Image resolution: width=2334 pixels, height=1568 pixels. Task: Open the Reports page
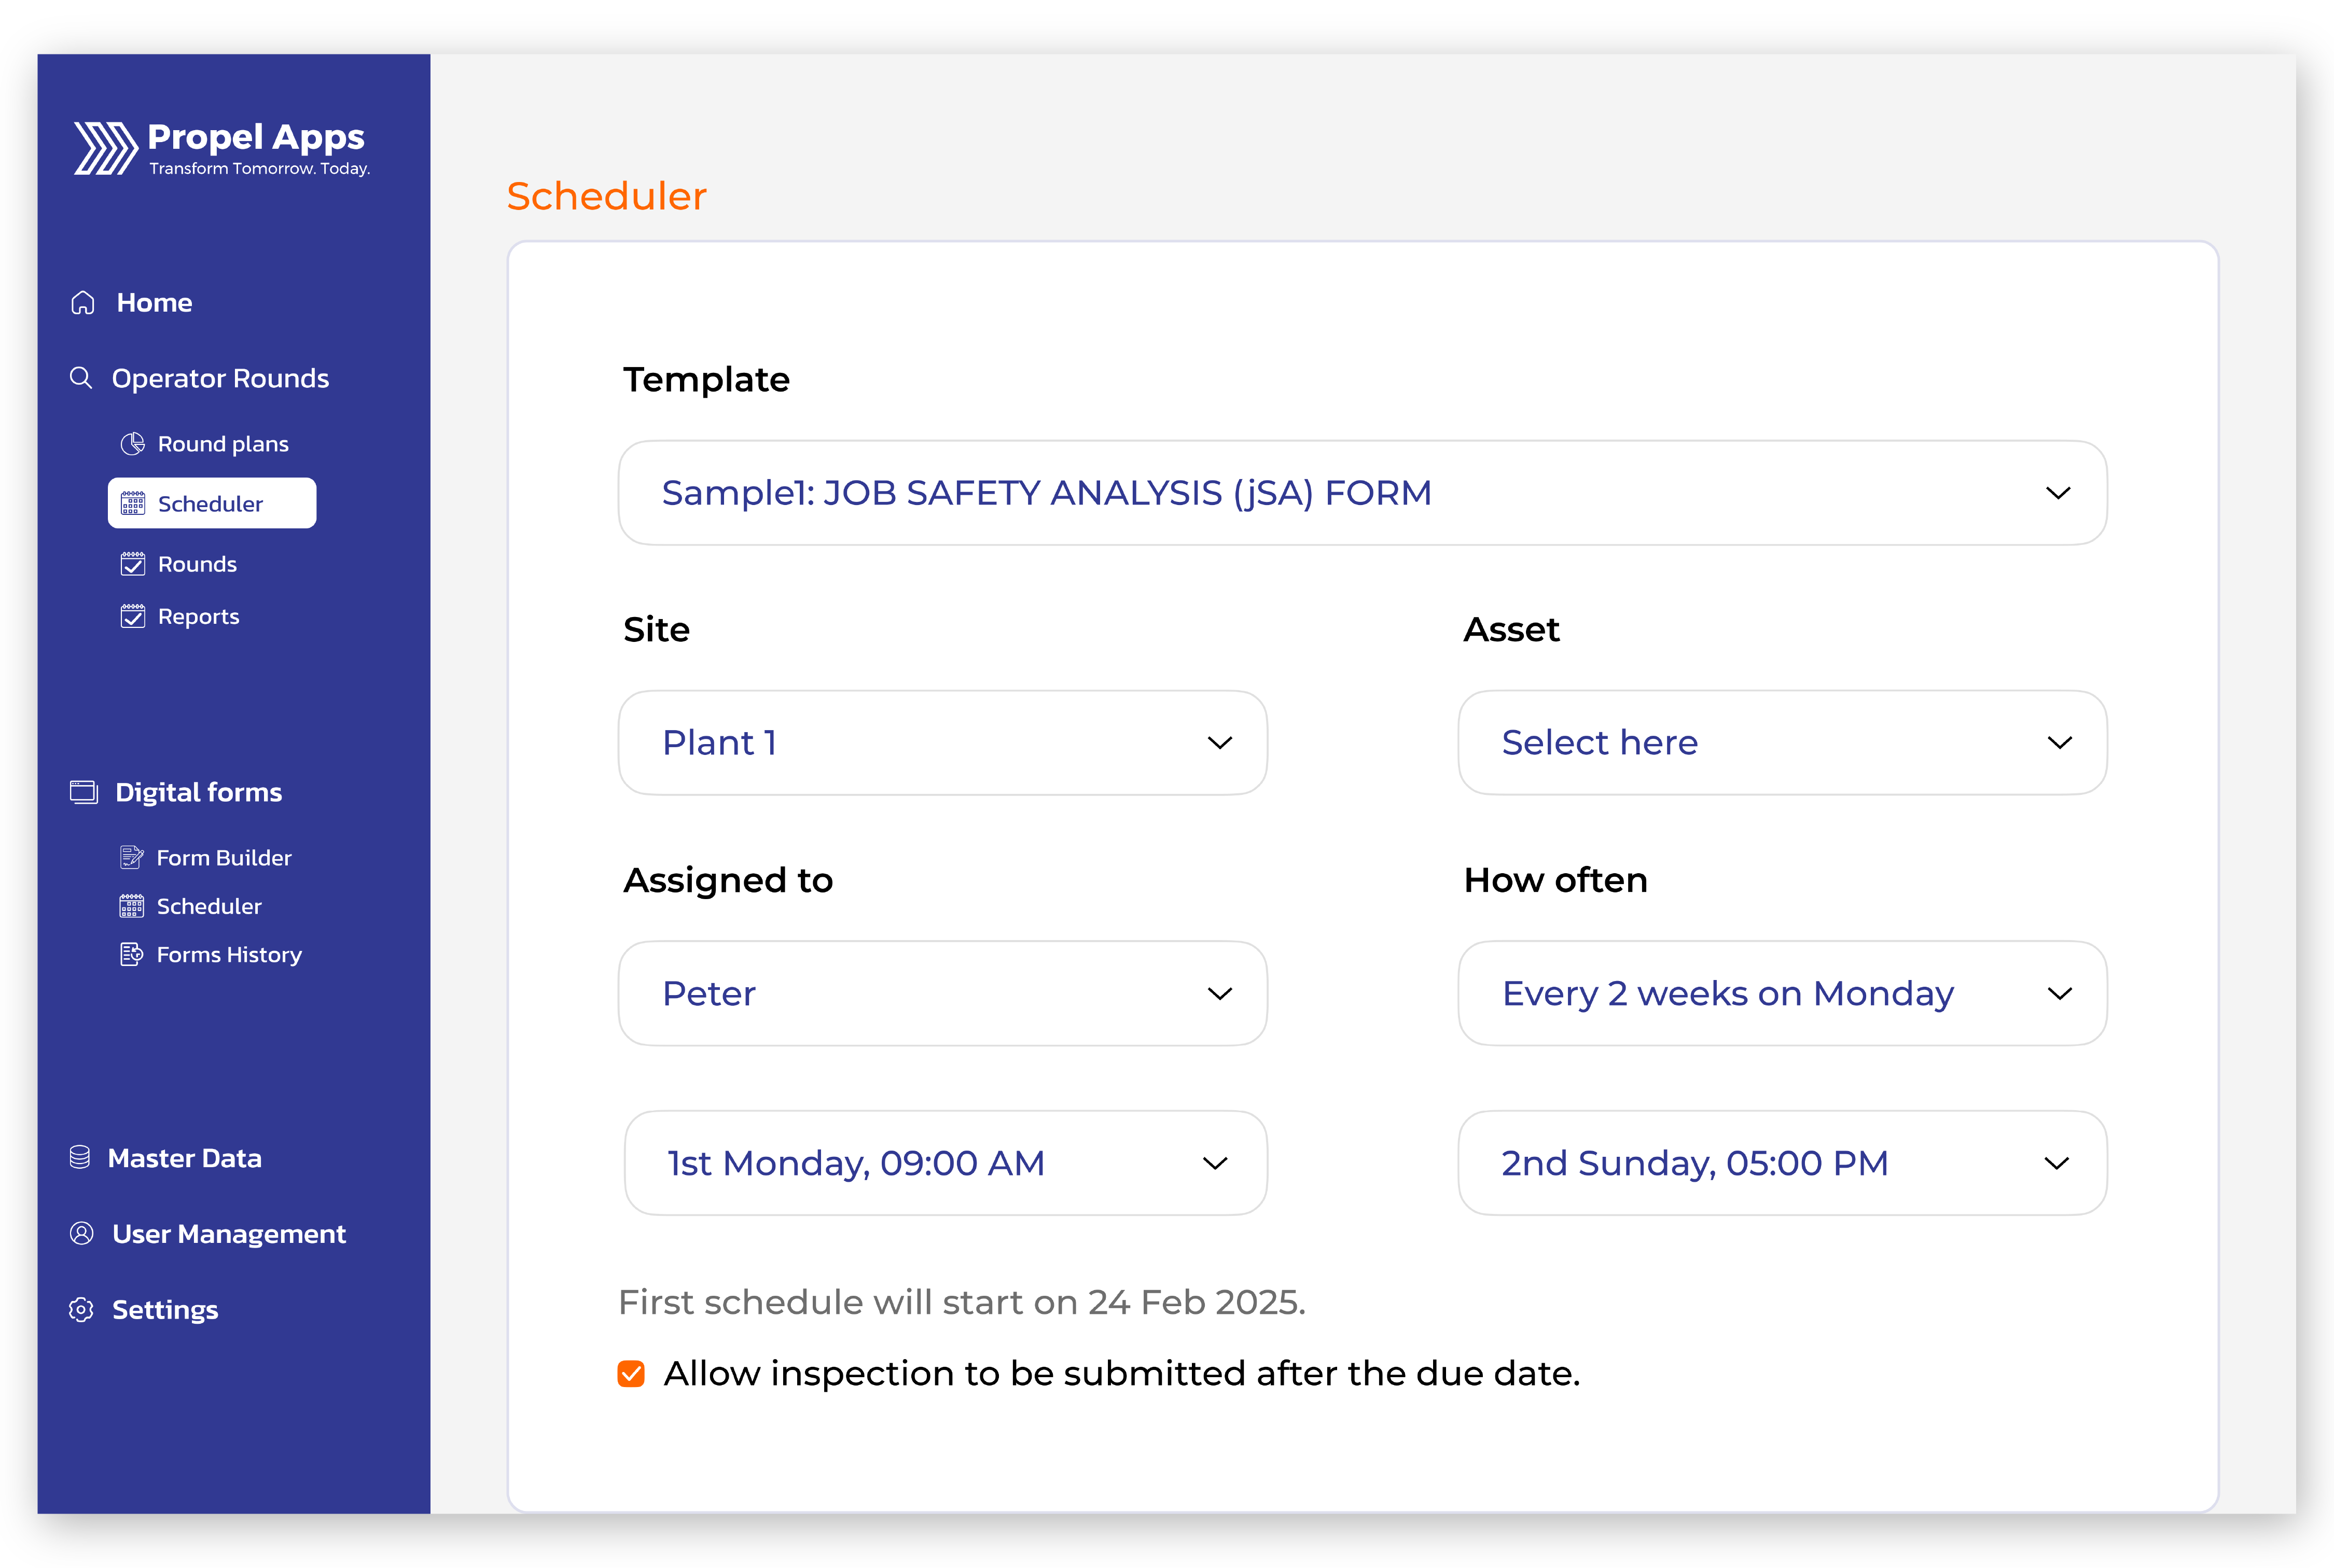[x=198, y=617]
